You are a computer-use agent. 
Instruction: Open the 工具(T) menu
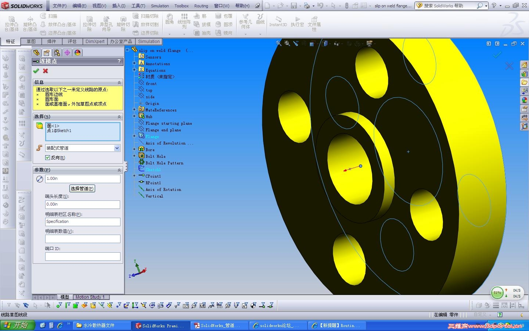click(138, 6)
